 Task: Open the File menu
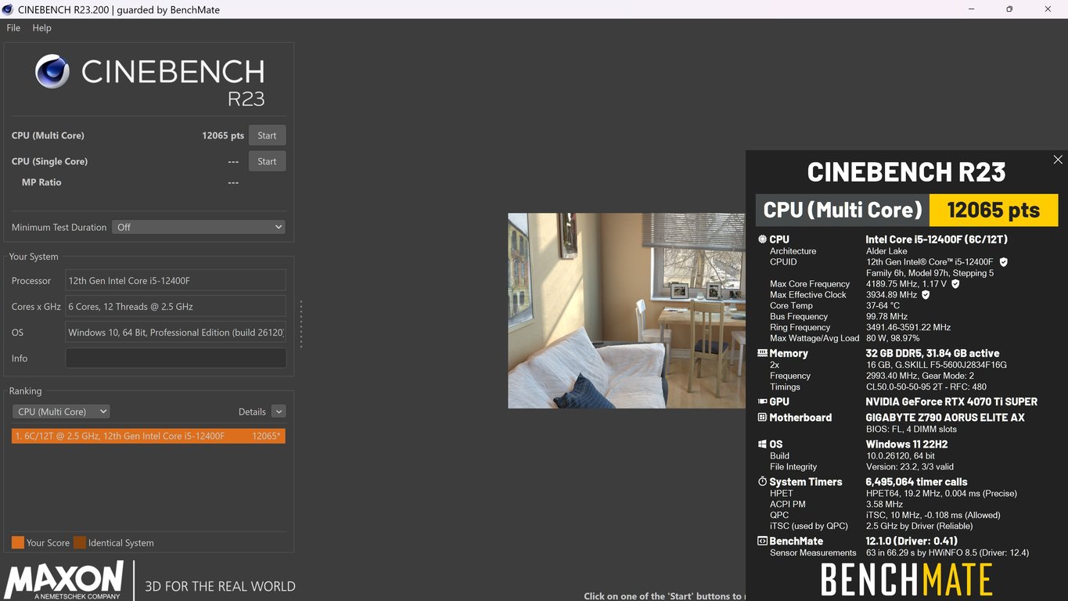point(13,27)
